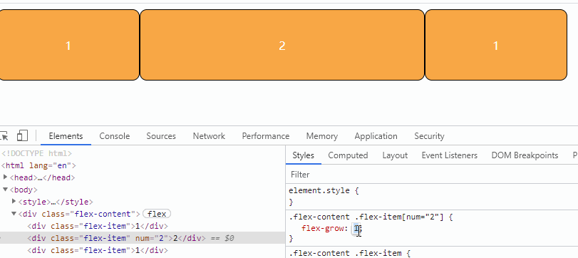Collapse the flex-content div node
578x258 pixels.
point(14,214)
